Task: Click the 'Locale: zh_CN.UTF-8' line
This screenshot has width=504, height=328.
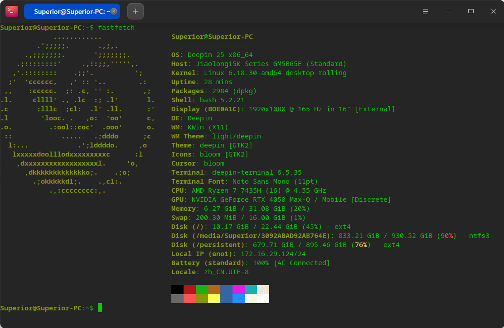Action: [x=210, y=272]
